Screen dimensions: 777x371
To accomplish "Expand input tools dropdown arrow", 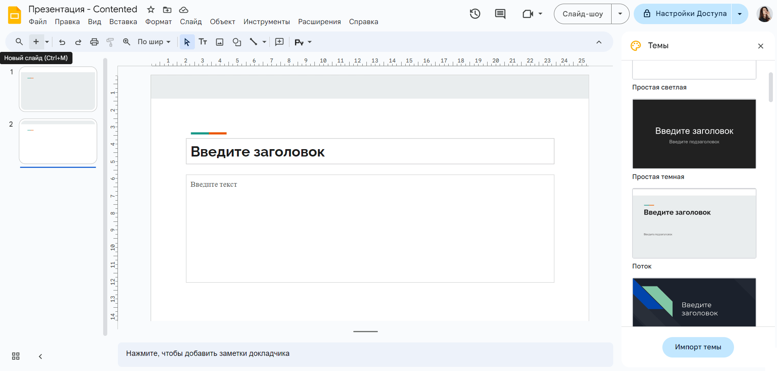I will coord(310,42).
